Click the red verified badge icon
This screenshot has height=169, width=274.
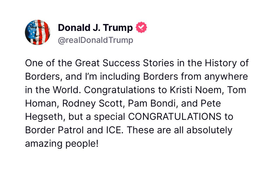(141, 27)
